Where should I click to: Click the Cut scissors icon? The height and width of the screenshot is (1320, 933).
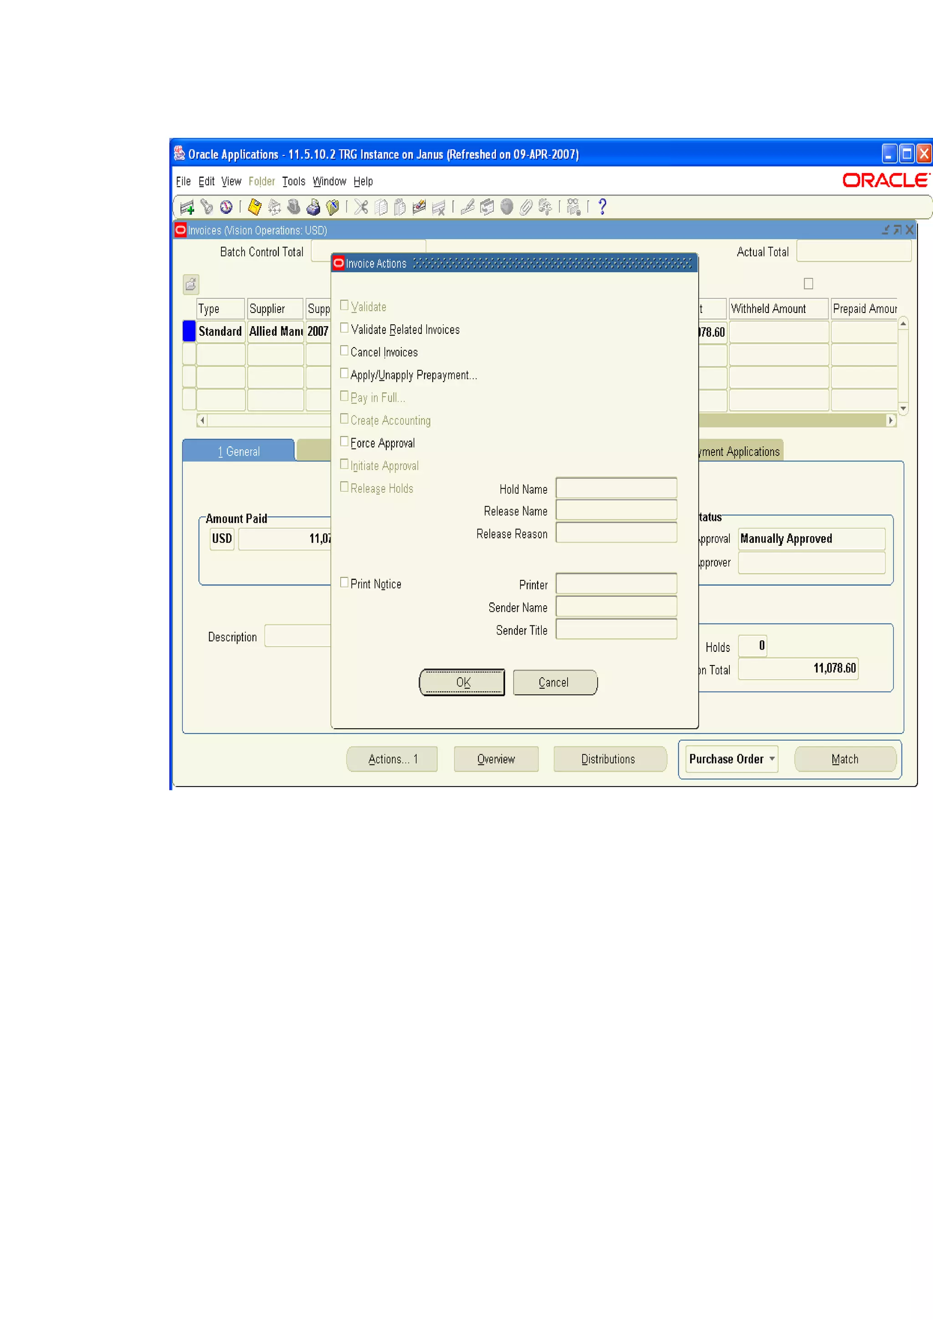coord(360,207)
